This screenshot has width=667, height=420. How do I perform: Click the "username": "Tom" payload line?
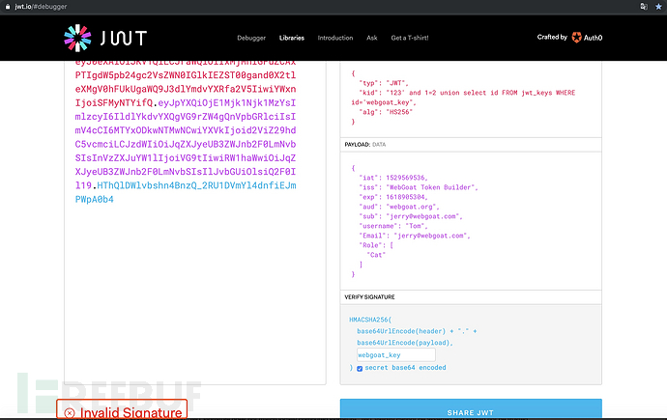point(393,226)
